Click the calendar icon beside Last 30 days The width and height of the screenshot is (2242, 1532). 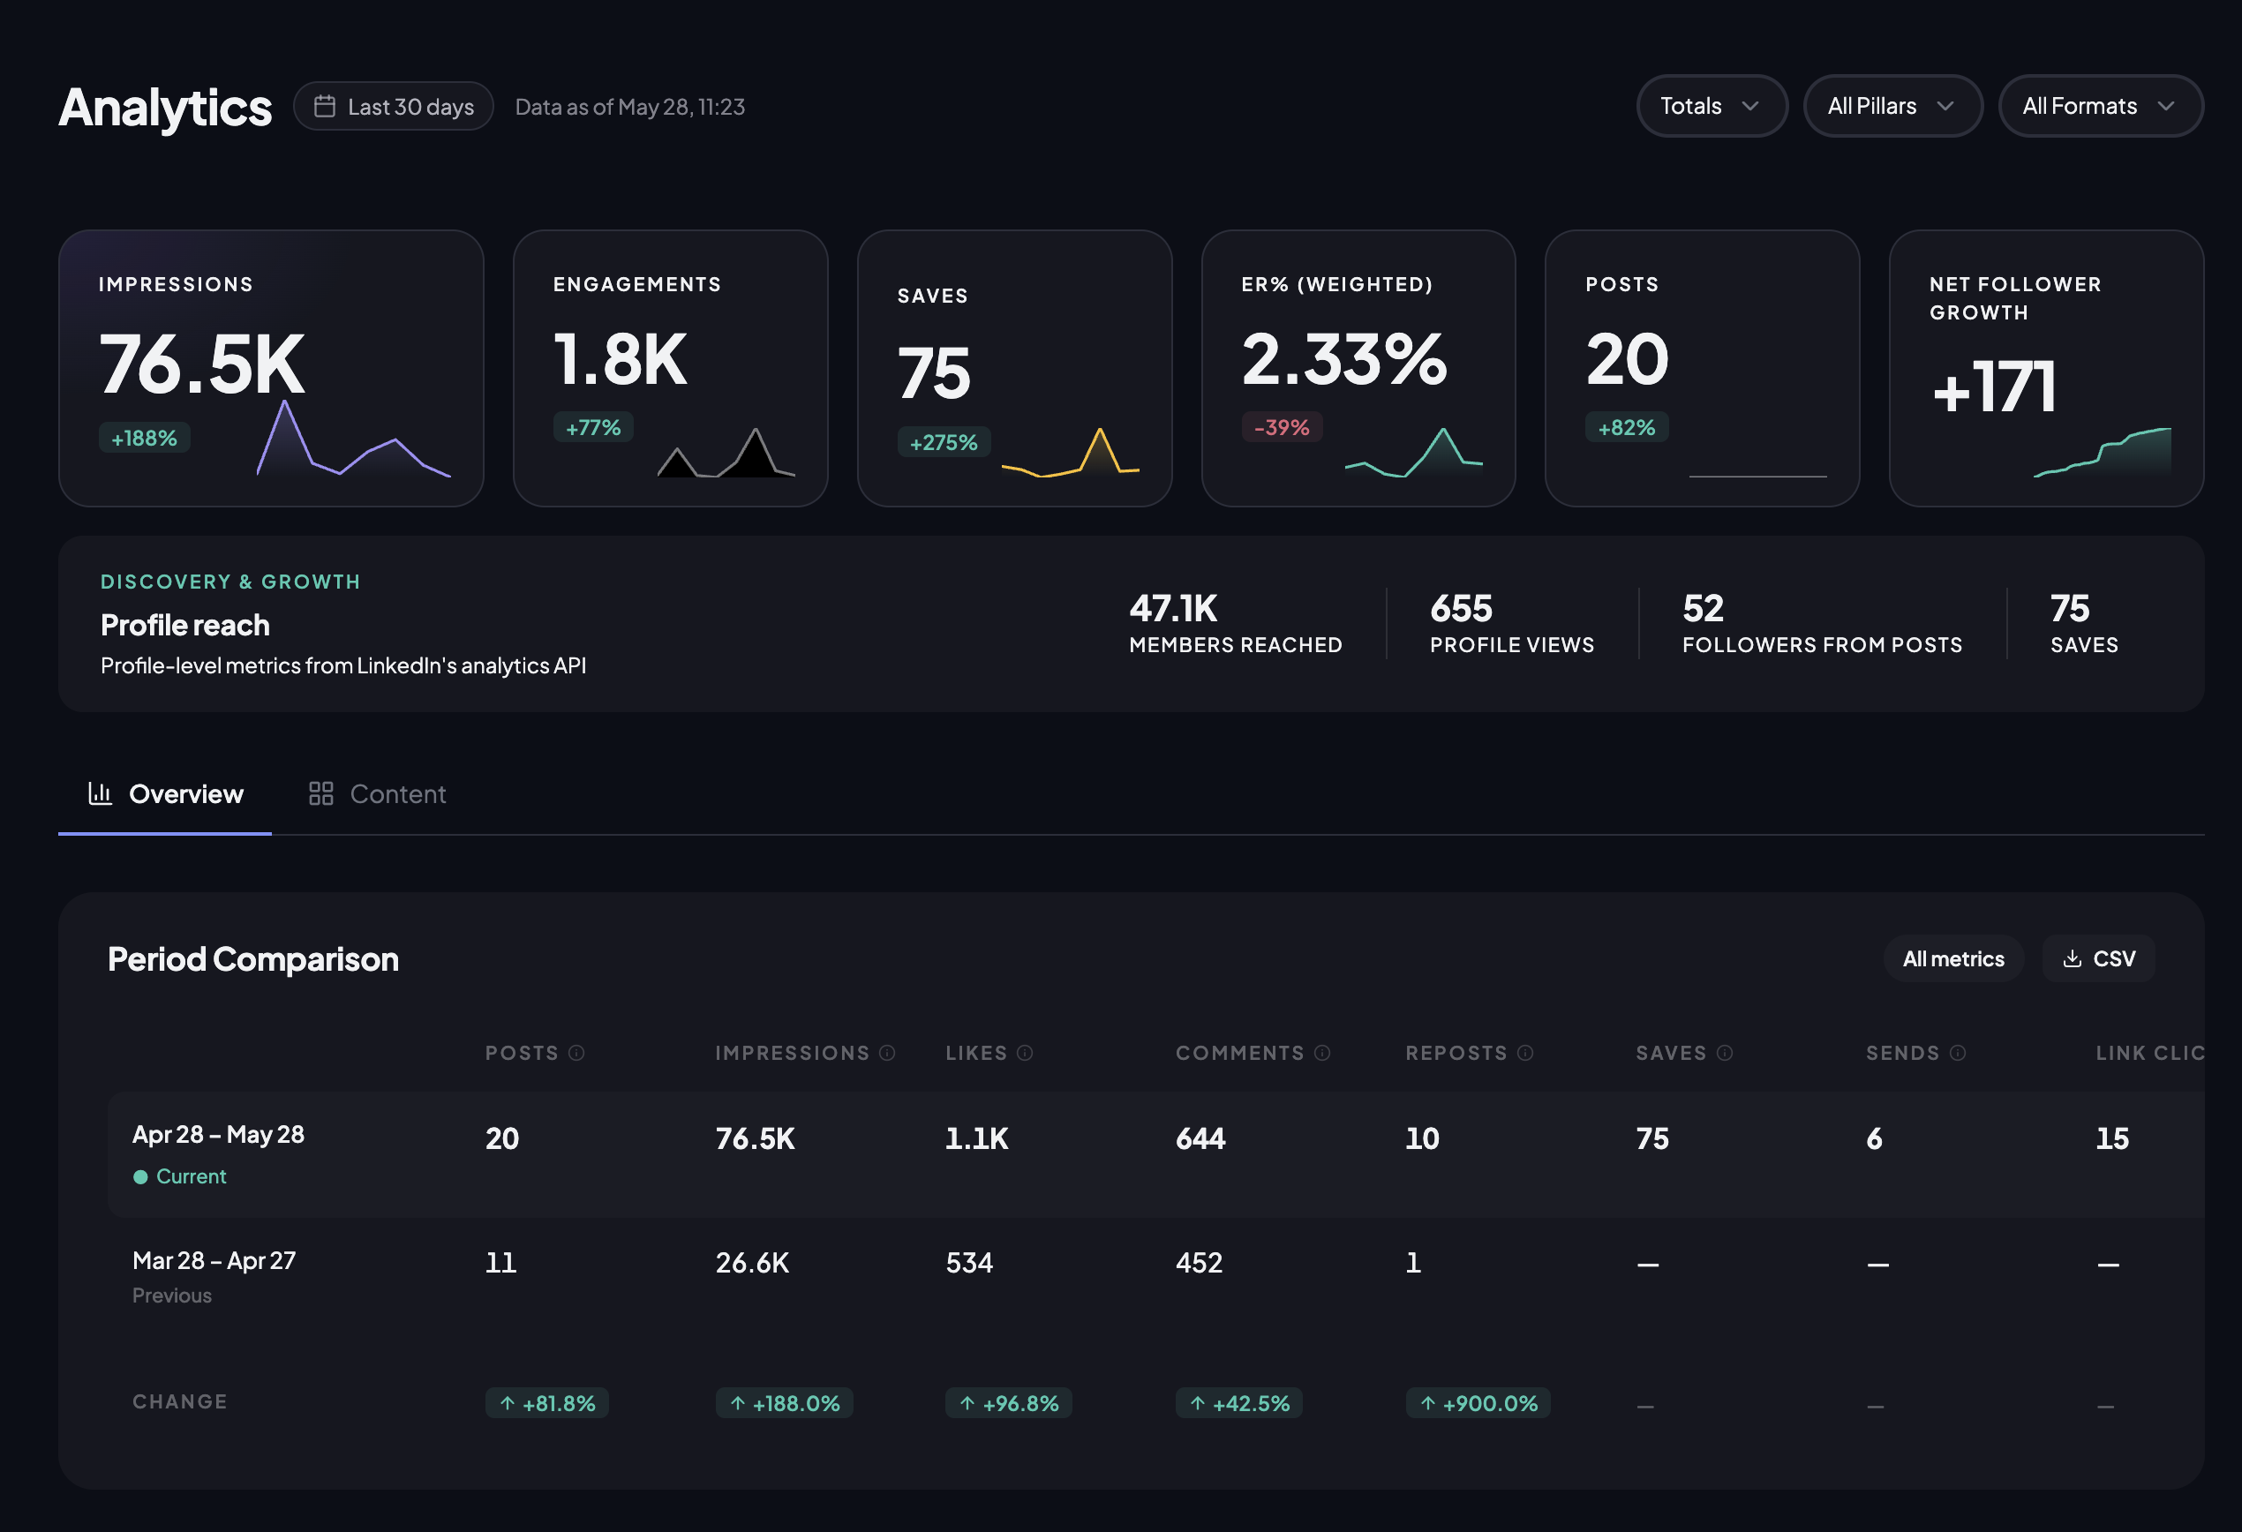click(324, 106)
